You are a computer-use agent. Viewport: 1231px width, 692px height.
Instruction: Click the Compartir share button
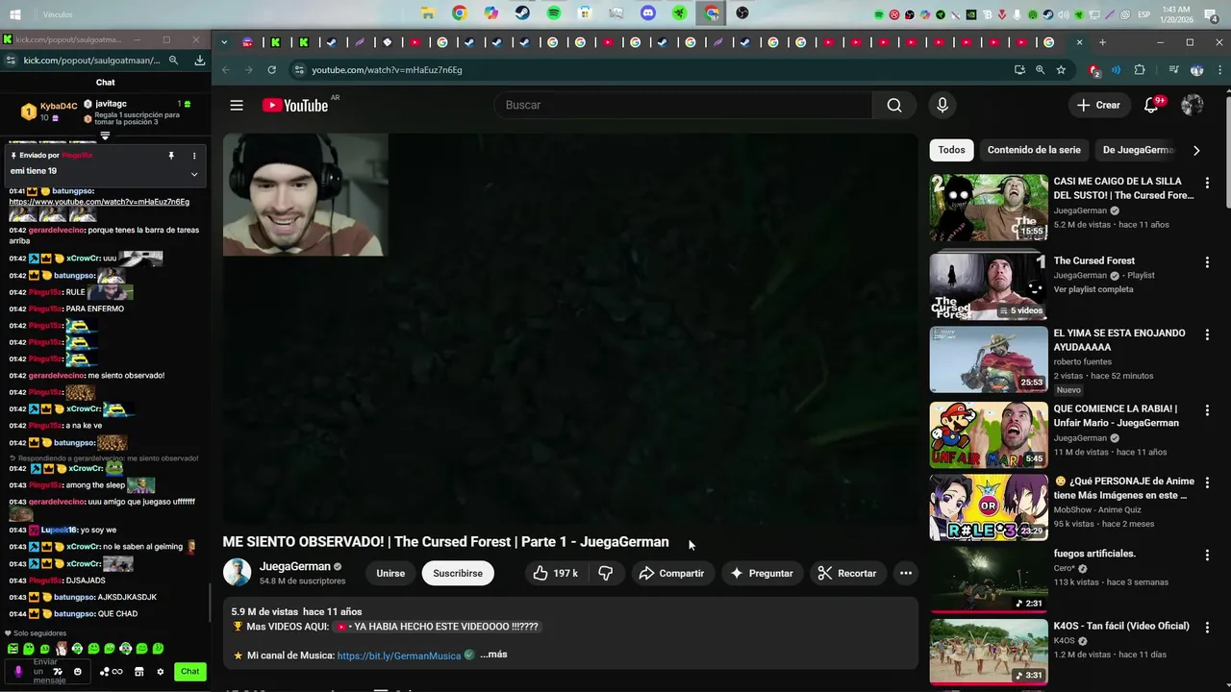coord(672,573)
